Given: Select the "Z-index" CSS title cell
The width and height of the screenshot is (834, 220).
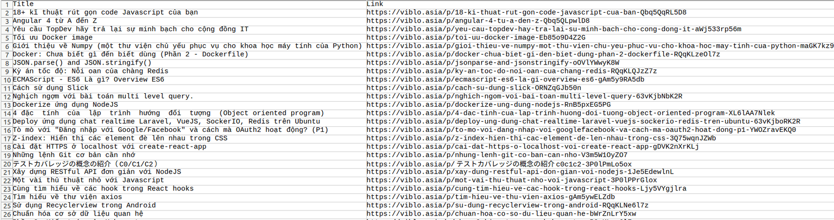Looking at the screenshot, I should coord(120,138).
